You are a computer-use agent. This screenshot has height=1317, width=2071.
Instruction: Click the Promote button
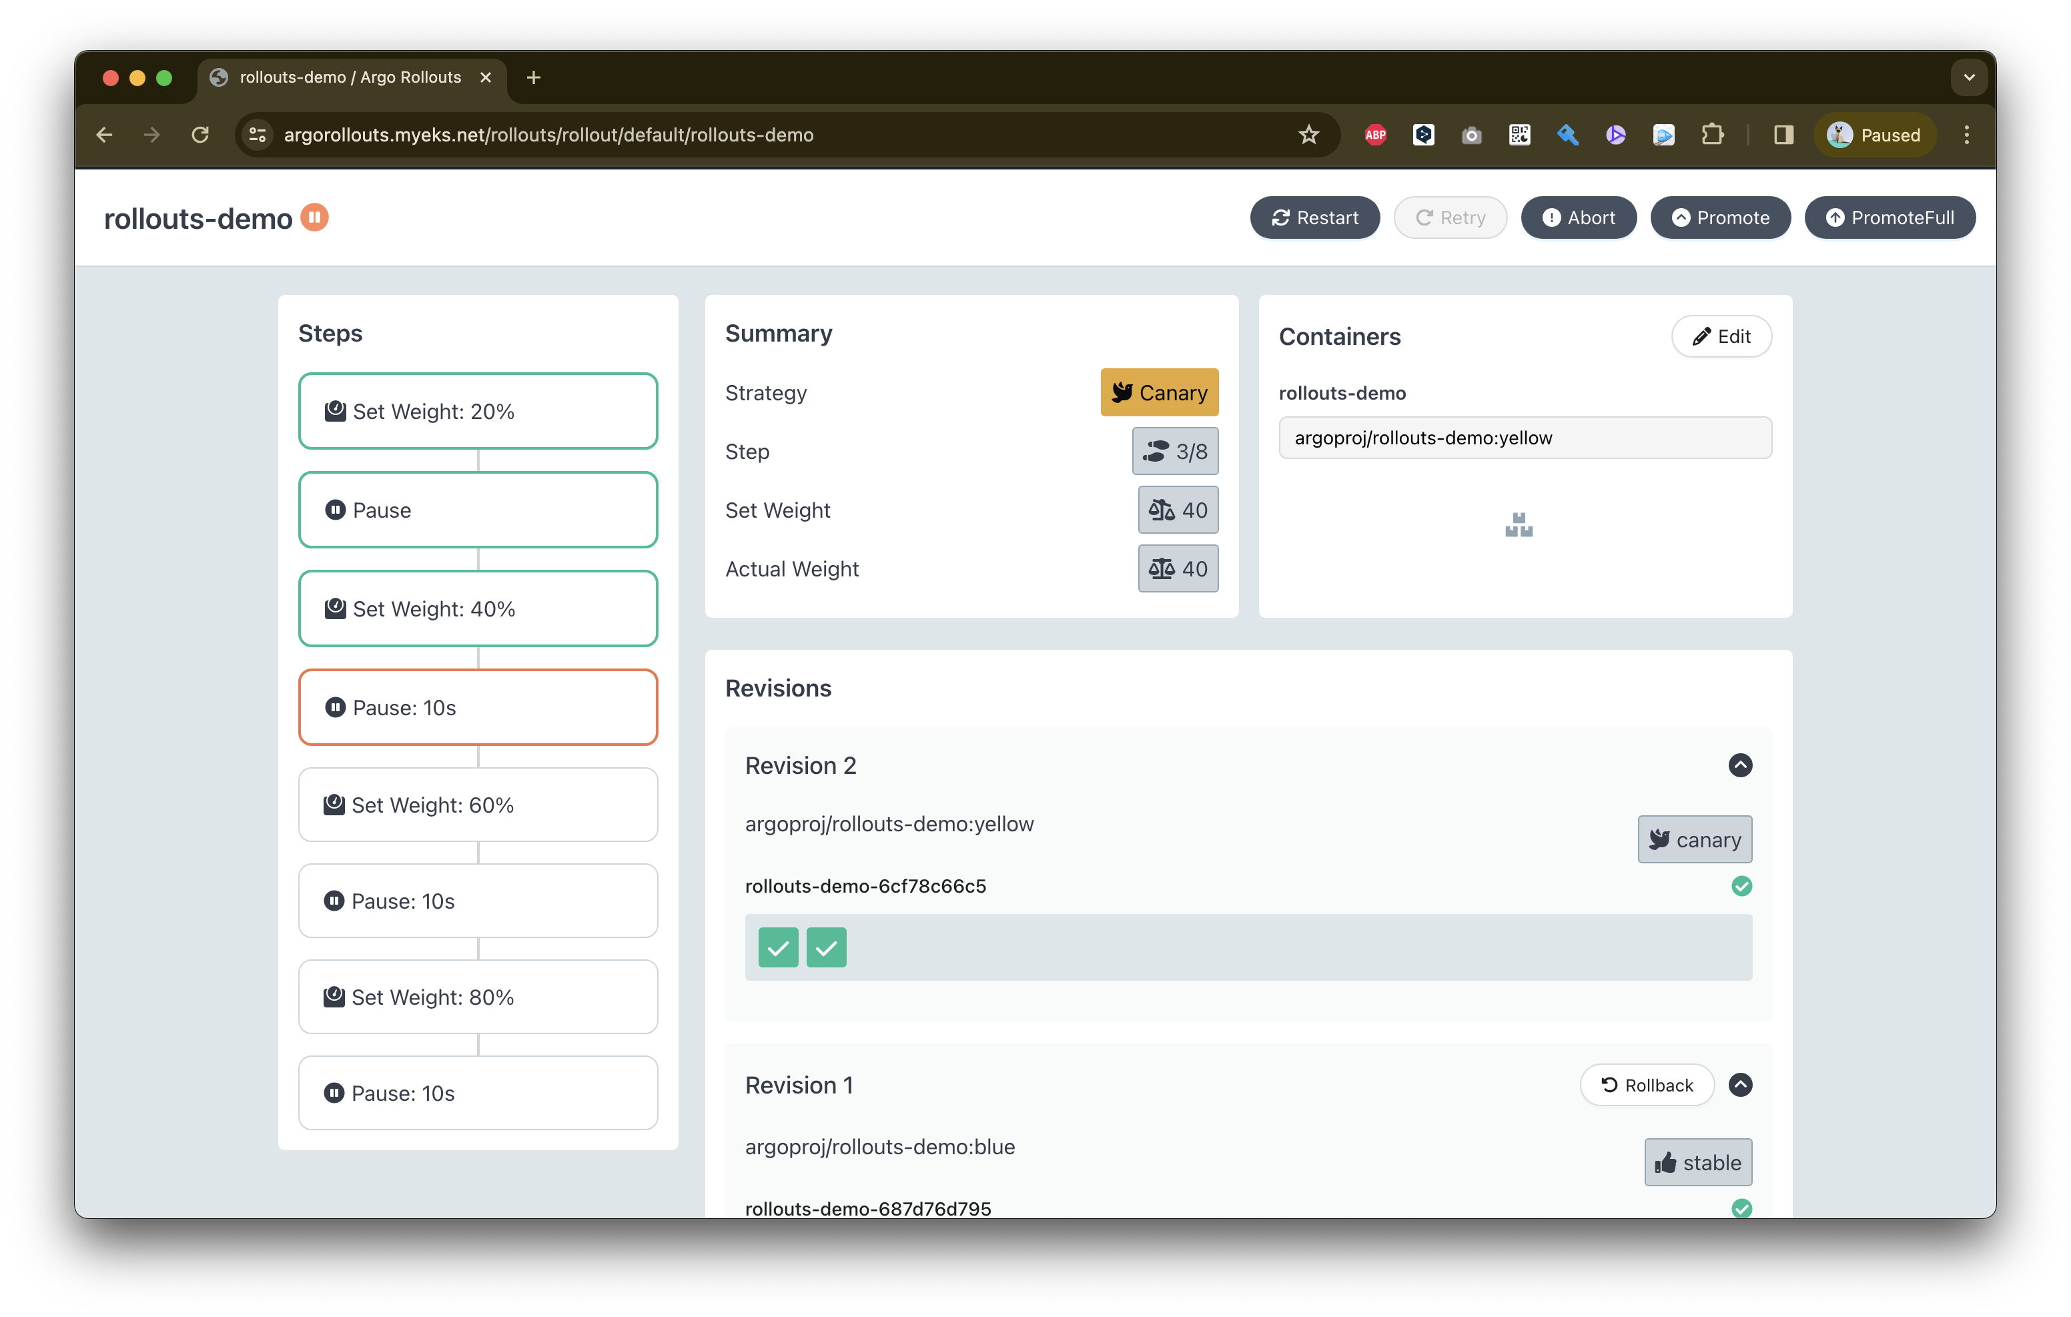pos(1720,217)
